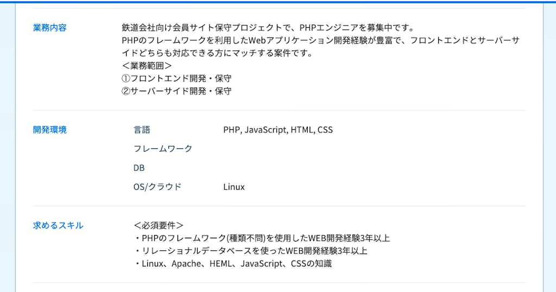The image size is (556, 292).
Task: Click the ＜必須要件＞ heading
Action: 159,225
